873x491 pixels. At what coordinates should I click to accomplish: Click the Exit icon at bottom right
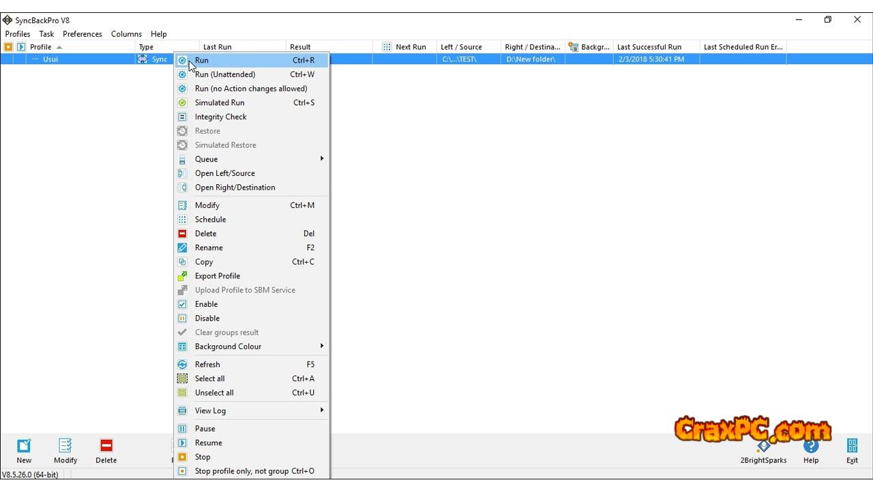tap(852, 447)
